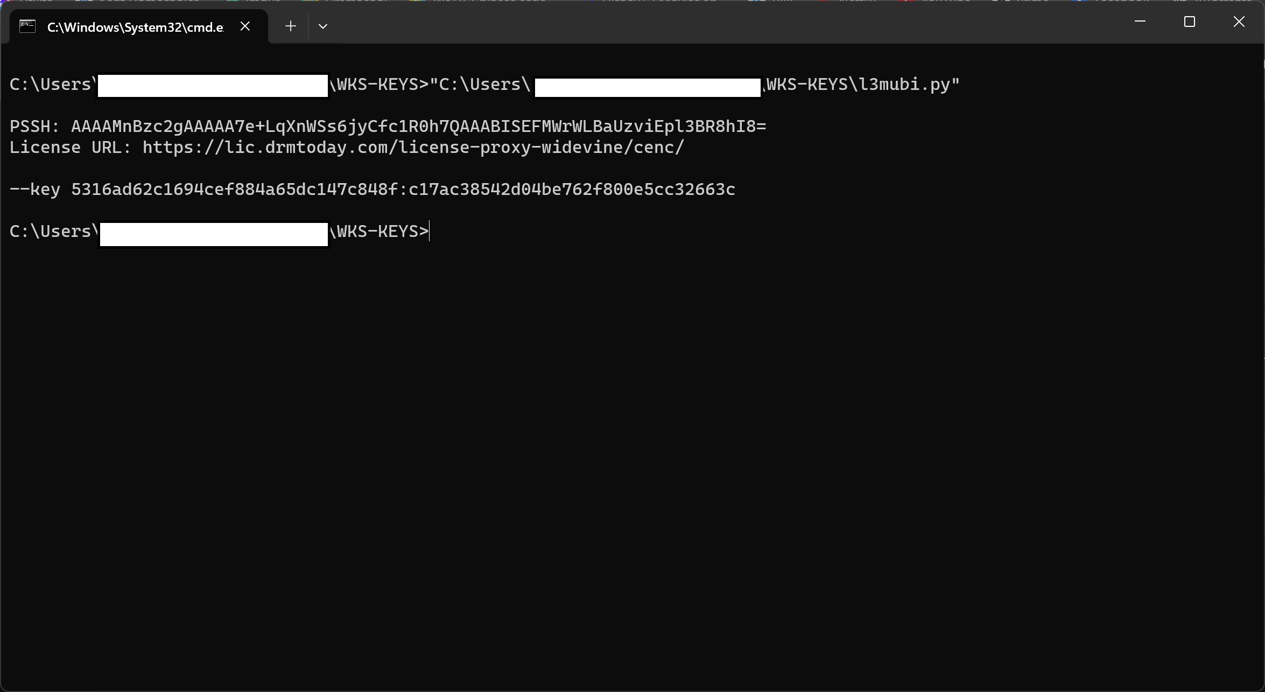Screen dimensions: 1265x692
Task: Select the C:\Windows\System32\cmd.exe tab
Action: coord(135,27)
